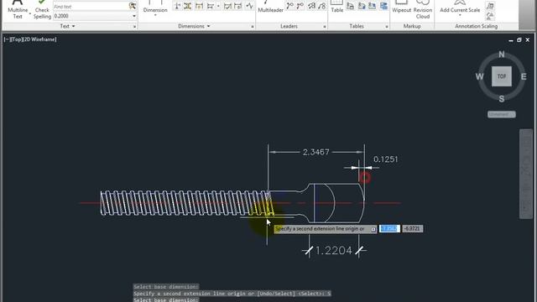
Task: Click the Adjust Space dimension icon
Action: coord(188,6)
